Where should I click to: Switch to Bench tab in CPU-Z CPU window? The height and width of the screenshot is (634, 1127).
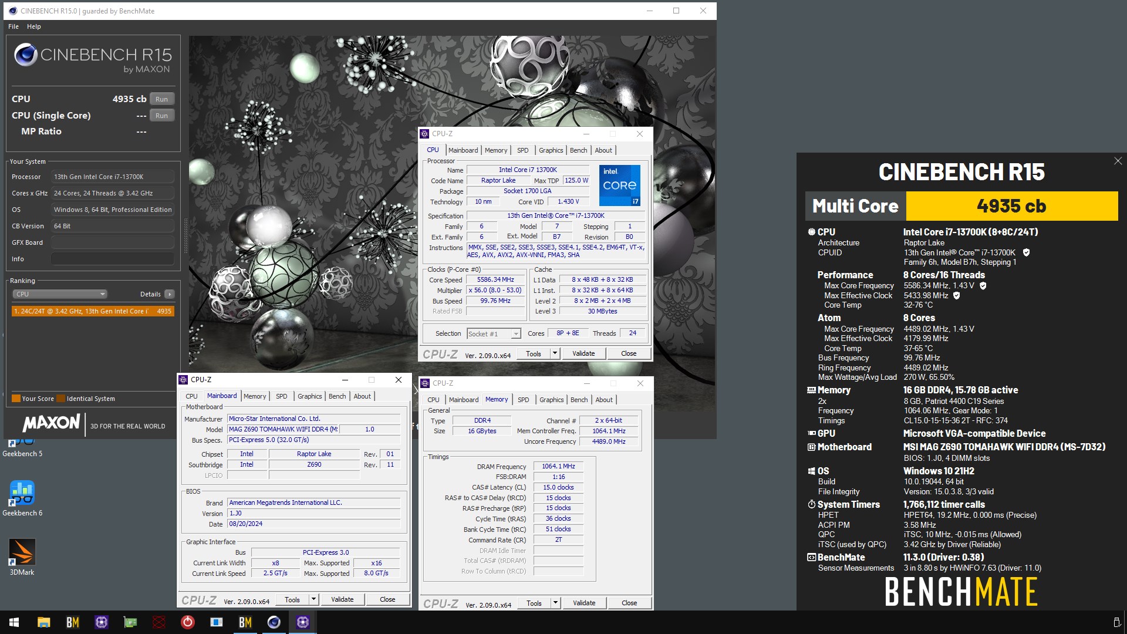tap(578, 150)
